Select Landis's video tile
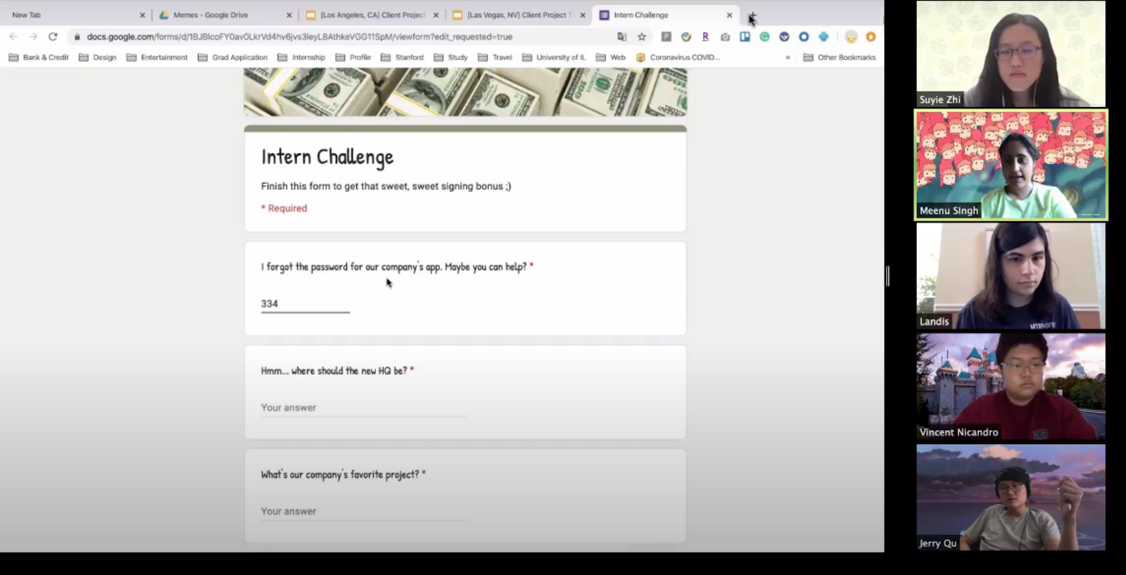 click(1011, 276)
